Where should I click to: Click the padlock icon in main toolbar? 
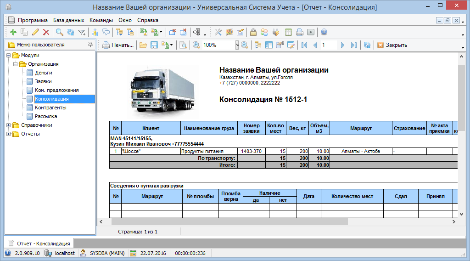point(253,32)
